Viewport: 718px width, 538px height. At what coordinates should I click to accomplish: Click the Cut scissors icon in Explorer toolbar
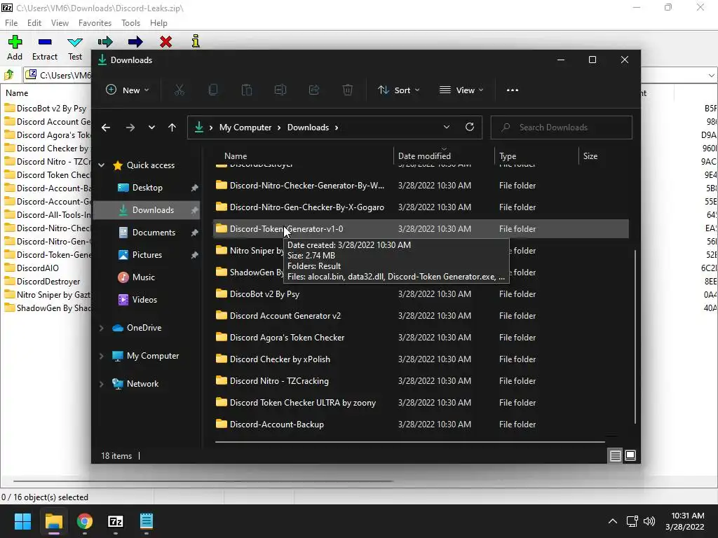[179, 90]
